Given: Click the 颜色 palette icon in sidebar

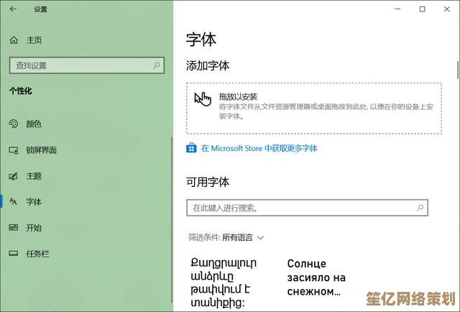Looking at the screenshot, I should [x=13, y=124].
